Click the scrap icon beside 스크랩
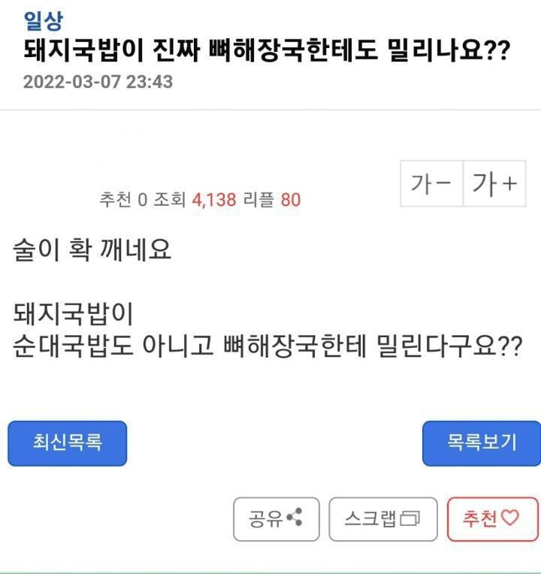This screenshot has height=574, width=541. pos(411,519)
